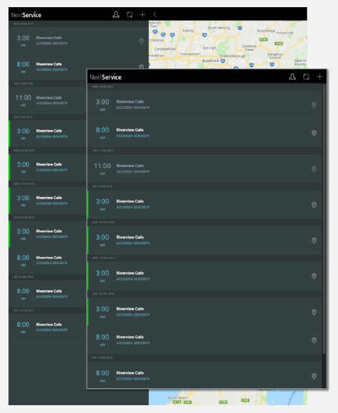Viewport: 338px width, 413px height.
Task: Click ACC00004 SER45879 on front window 11:00 AM row
Action: click(x=132, y=172)
